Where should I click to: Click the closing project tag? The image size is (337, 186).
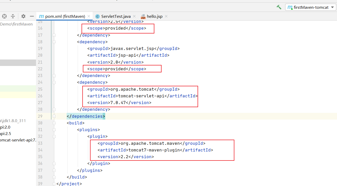pyautogui.click(x=69, y=184)
